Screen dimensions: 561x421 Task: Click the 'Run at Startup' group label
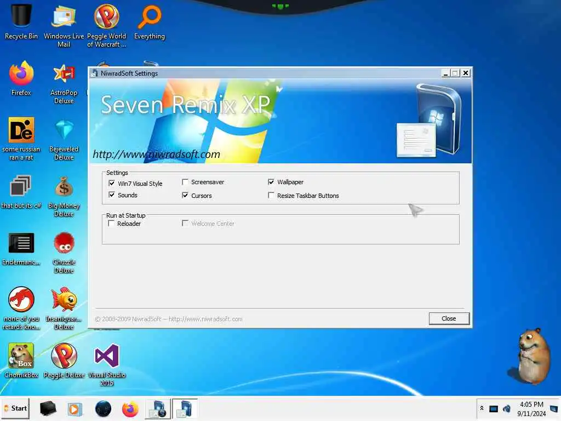pos(125,215)
